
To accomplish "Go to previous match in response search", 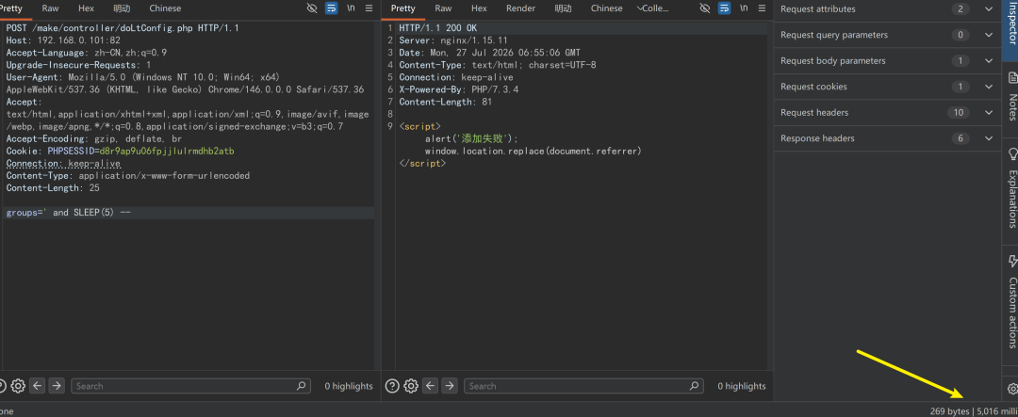I will click(431, 386).
